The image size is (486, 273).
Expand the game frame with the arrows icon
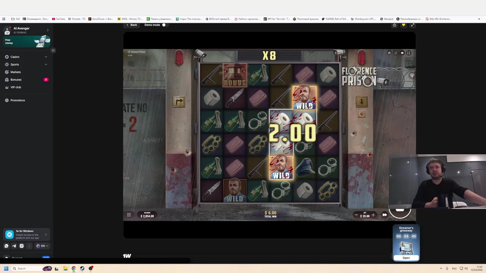[412, 25]
